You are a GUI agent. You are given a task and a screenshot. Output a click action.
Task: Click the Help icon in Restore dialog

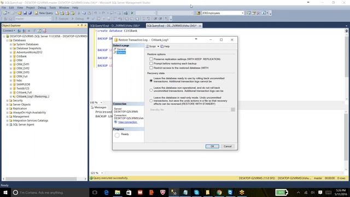point(162,46)
